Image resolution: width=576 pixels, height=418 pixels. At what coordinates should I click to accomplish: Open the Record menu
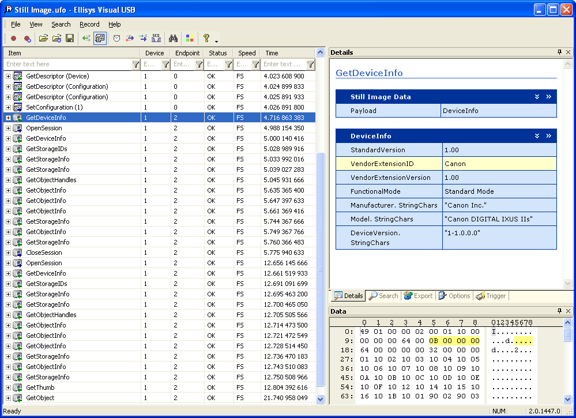click(x=89, y=24)
